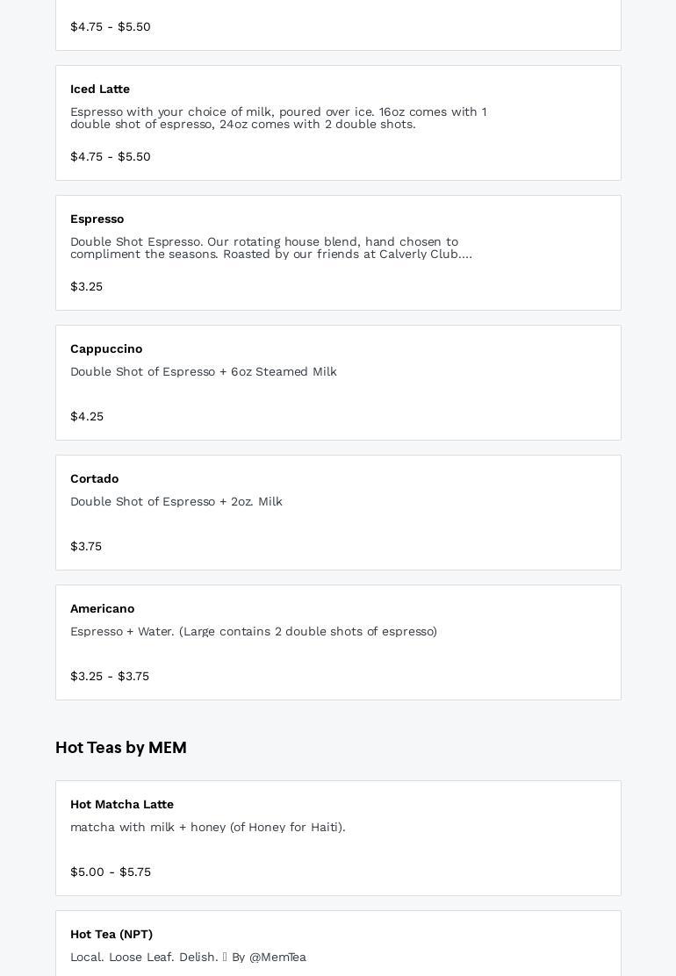
Task: Click the Americano $3.25 - $3.75 price range
Action: click(x=110, y=676)
